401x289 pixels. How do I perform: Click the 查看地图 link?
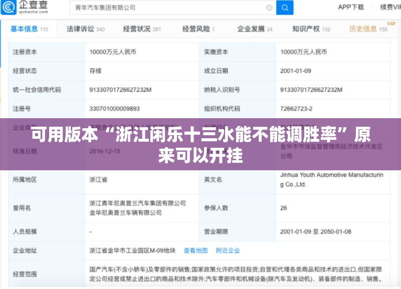coord(196,250)
